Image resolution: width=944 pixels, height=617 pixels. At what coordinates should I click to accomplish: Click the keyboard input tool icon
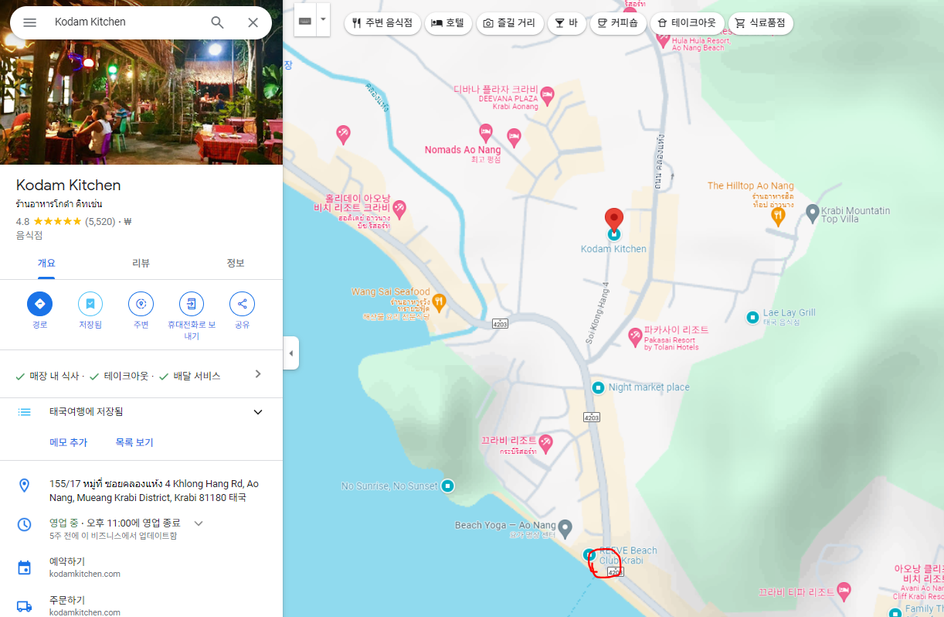(305, 20)
